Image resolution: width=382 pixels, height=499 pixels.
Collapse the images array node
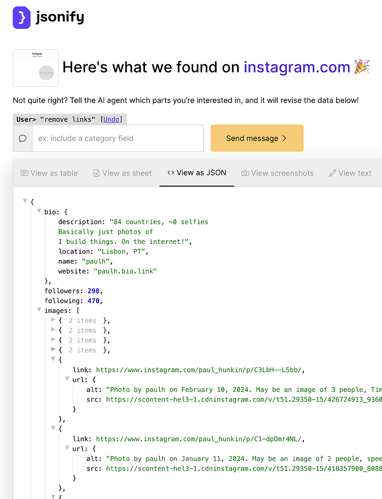(39, 310)
